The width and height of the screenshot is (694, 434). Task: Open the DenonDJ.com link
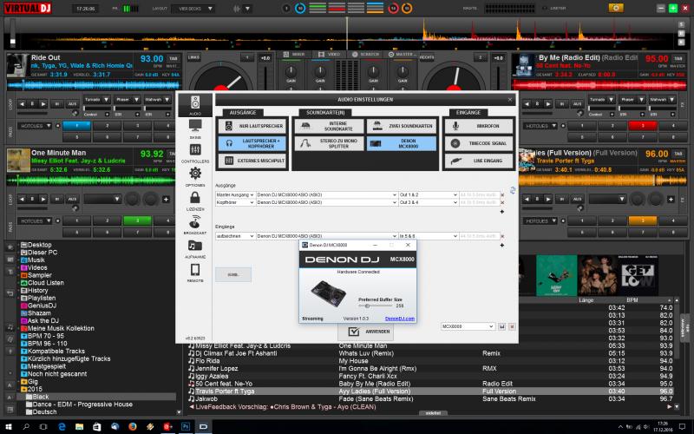click(400, 319)
